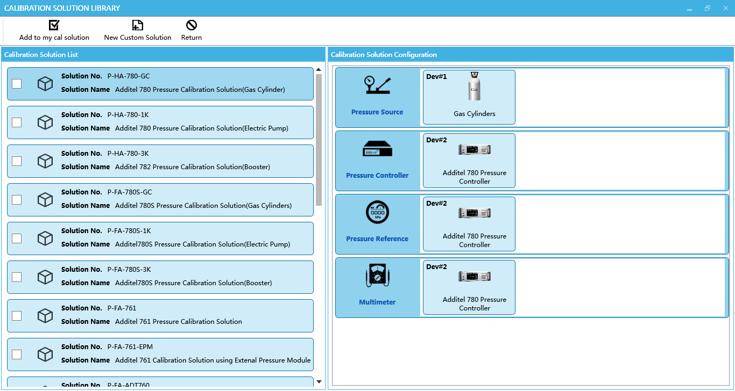Click the Pressure Reference category label
This screenshot has height=391, width=735.
coord(377,239)
